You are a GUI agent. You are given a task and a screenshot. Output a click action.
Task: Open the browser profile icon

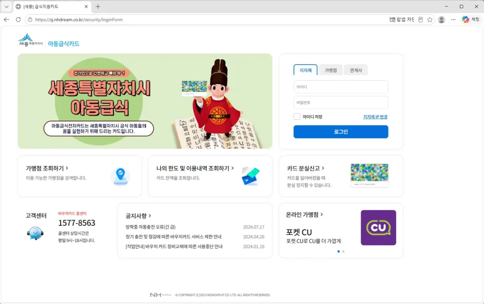442,19
